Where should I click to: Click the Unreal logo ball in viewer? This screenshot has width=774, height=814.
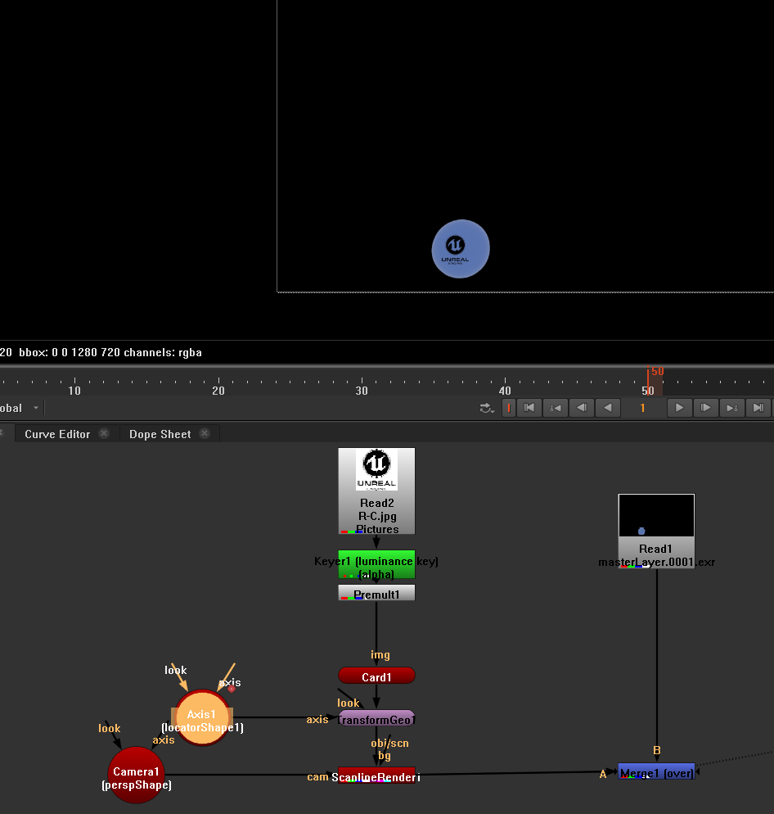[x=461, y=249]
